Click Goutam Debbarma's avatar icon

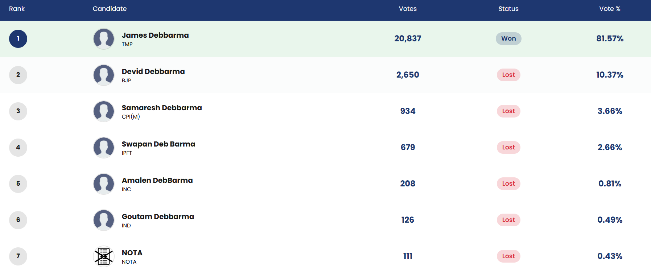point(104,220)
